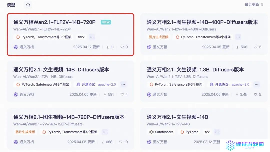Click the download icon next to 11
Viewport: 270px width, 152px height.
click(x=107, y=47)
